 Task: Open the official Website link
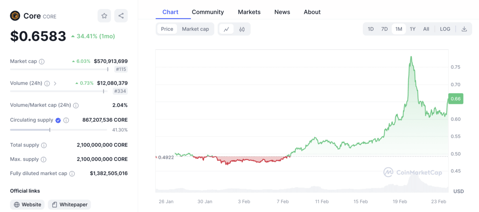(x=28, y=204)
